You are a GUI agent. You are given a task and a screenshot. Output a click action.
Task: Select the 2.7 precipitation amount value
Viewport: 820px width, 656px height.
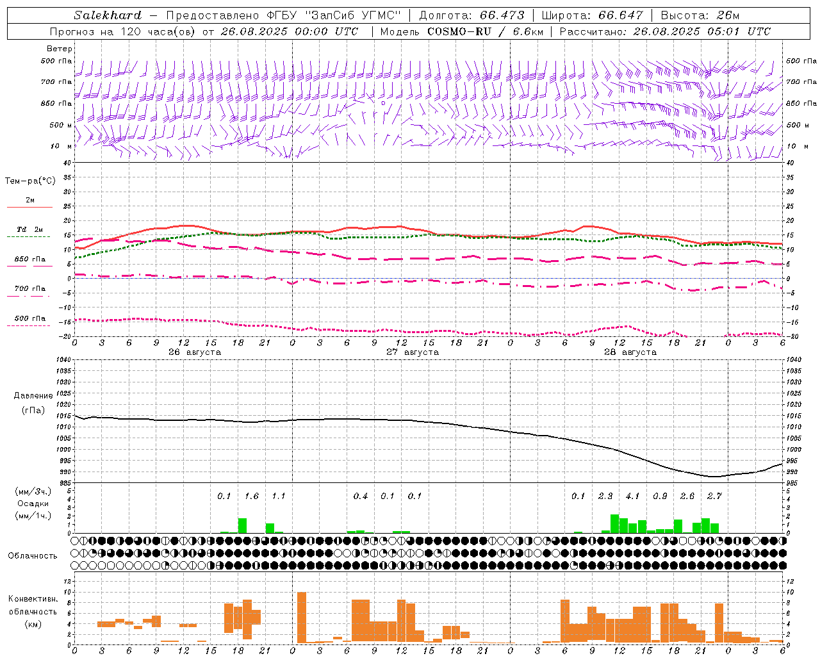[714, 496]
